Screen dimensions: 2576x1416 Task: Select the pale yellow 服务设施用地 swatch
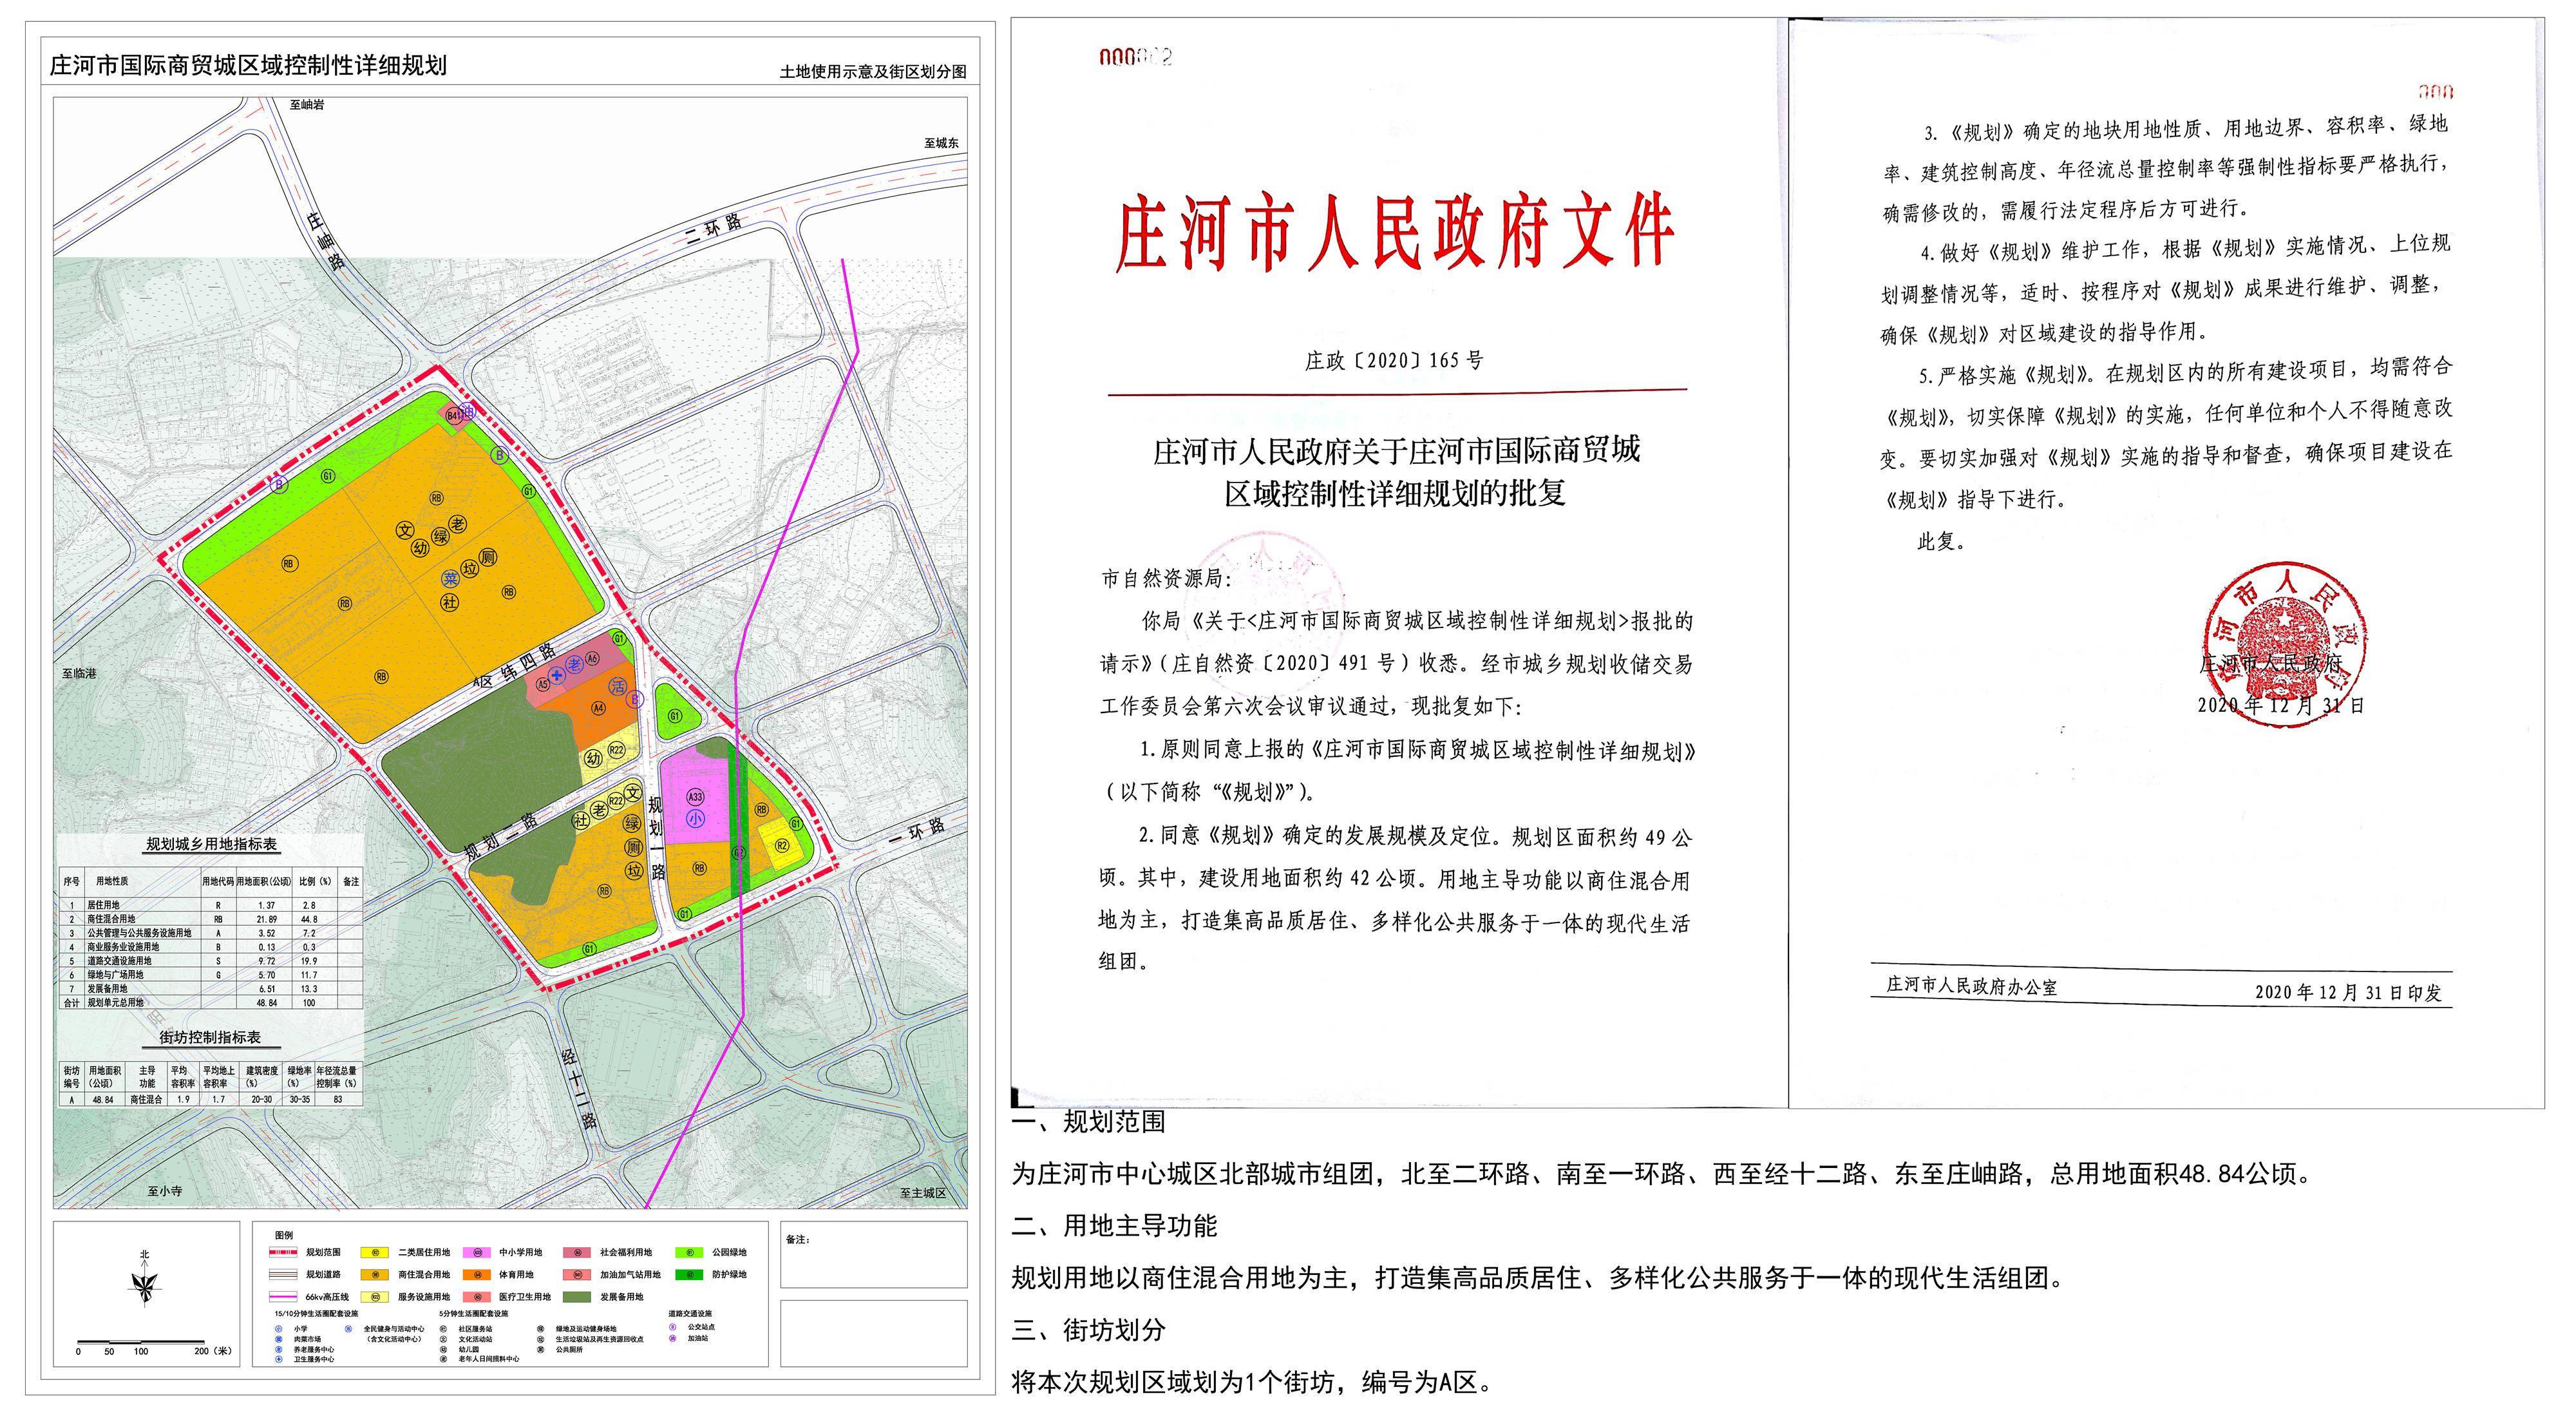(375, 1297)
